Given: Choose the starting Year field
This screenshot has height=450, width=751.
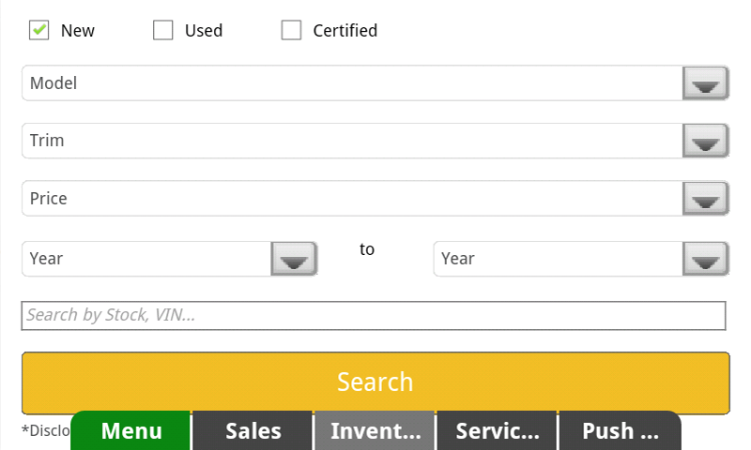Looking at the screenshot, I should point(147,259).
